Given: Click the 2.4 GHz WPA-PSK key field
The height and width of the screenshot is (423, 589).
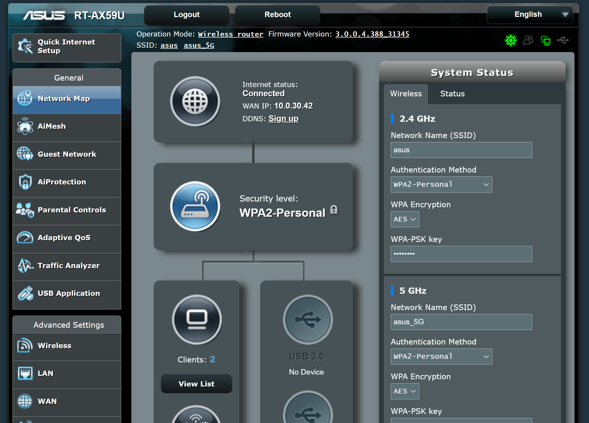Looking at the screenshot, I should (461, 254).
